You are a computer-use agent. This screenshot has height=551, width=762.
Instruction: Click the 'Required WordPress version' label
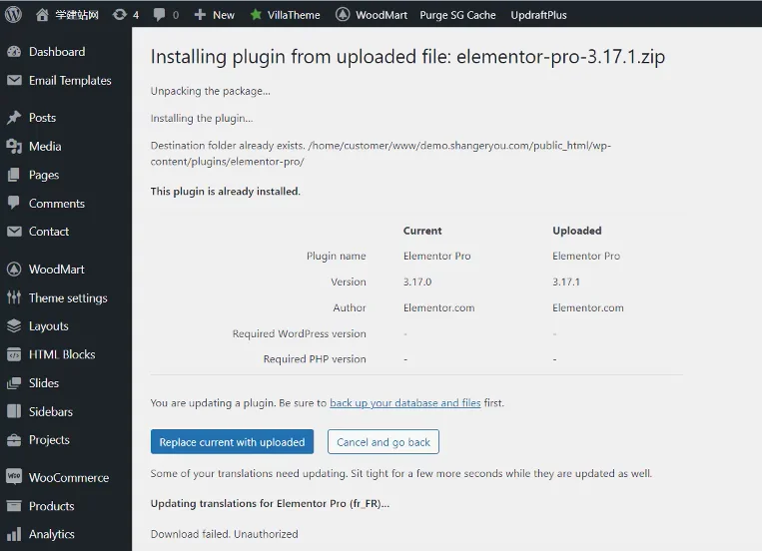(x=299, y=333)
